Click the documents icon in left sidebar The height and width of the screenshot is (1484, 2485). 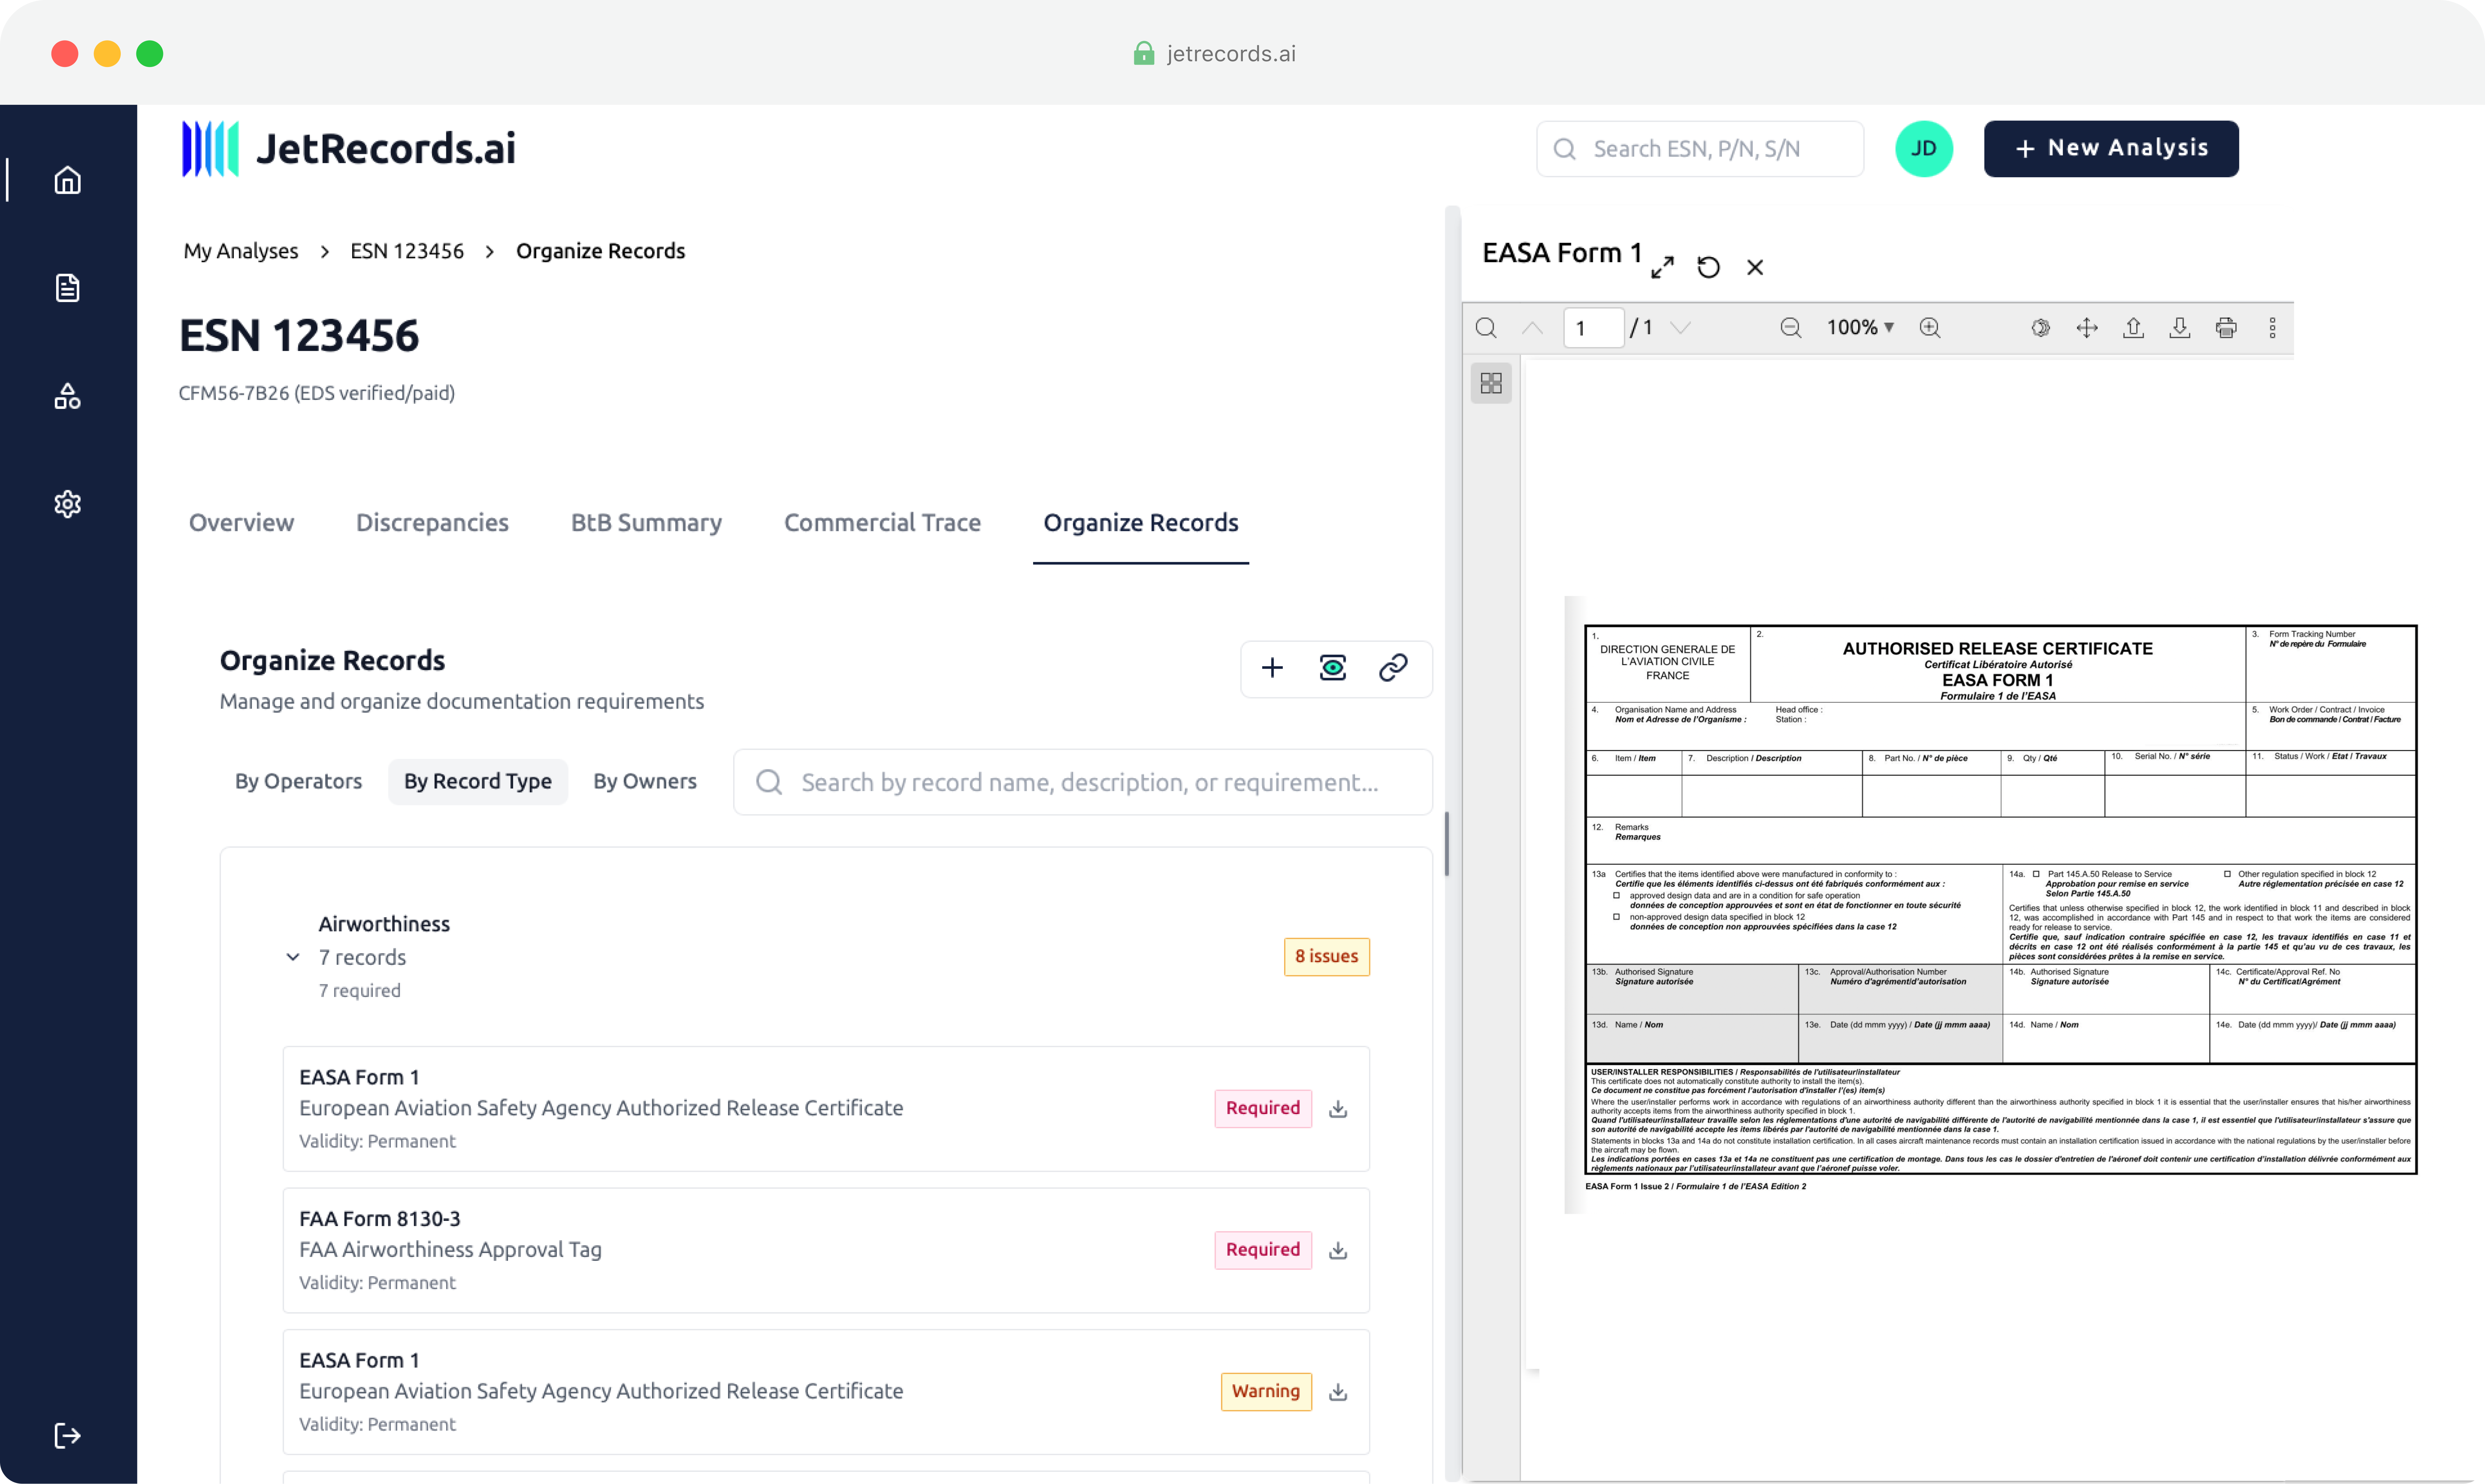[x=67, y=288]
